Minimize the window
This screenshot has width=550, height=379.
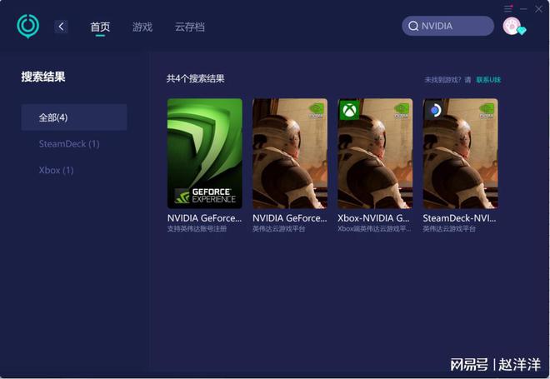[x=523, y=9]
